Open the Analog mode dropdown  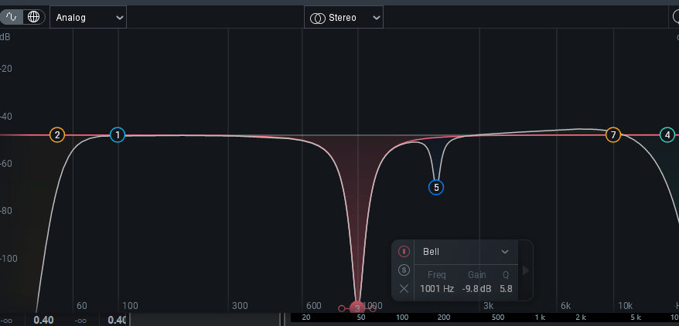pyautogui.click(x=88, y=17)
